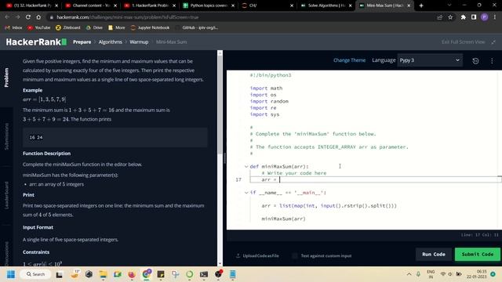This screenshot has height=282, width=502.
Task: Bookmark this page with the star
Action: point(450,17)
